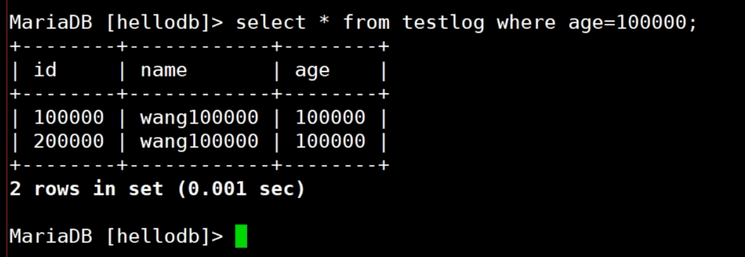Click the 2 rows in set message
Image resolution: width=745 pixels, height=257 pixels.
pyautogui.click(x=86, y=189)
